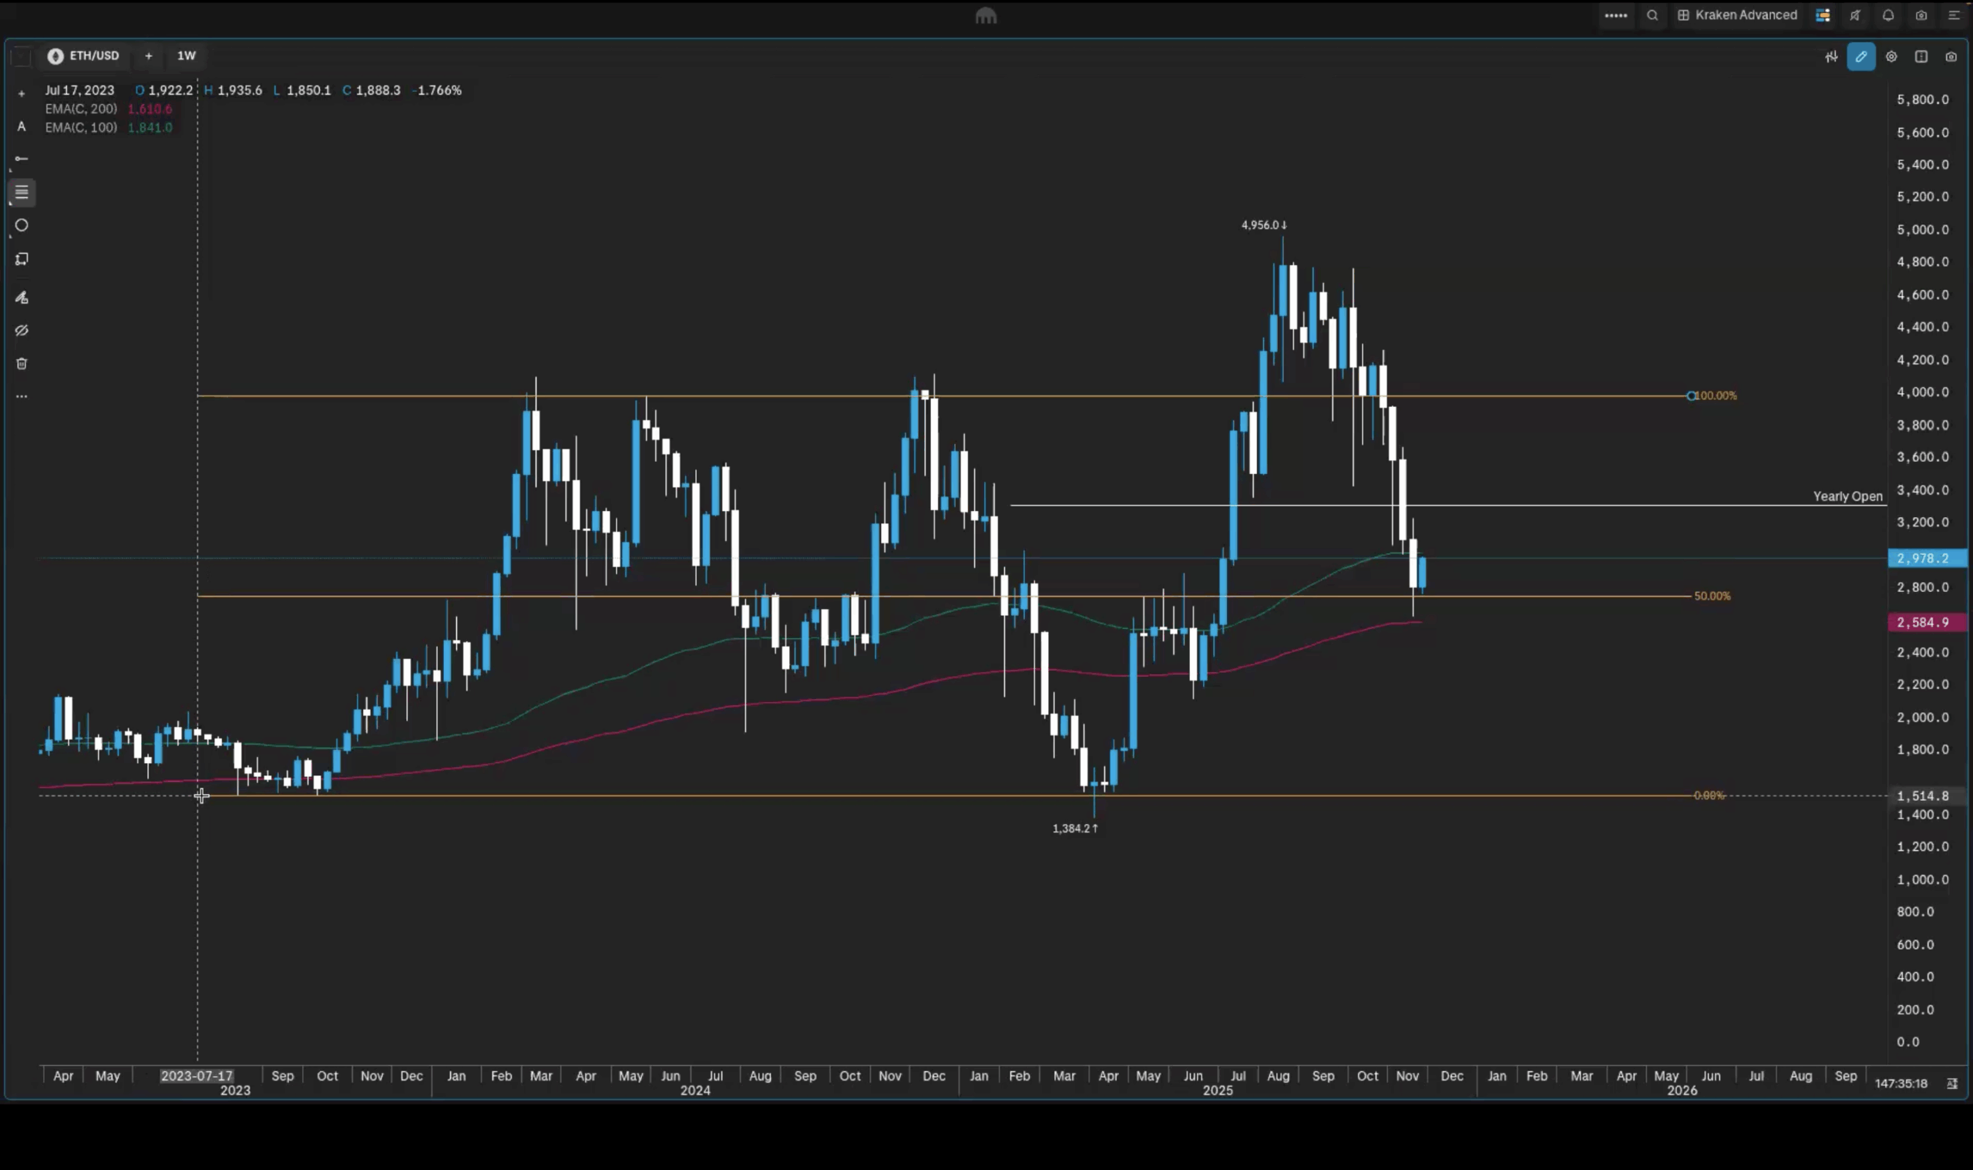Toggle hide all drawings eye icon
This screenshot has width=1973, height=1170.
tap(22, 331)
